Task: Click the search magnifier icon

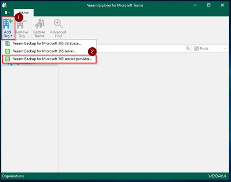Action: click(x=188, y=48)
